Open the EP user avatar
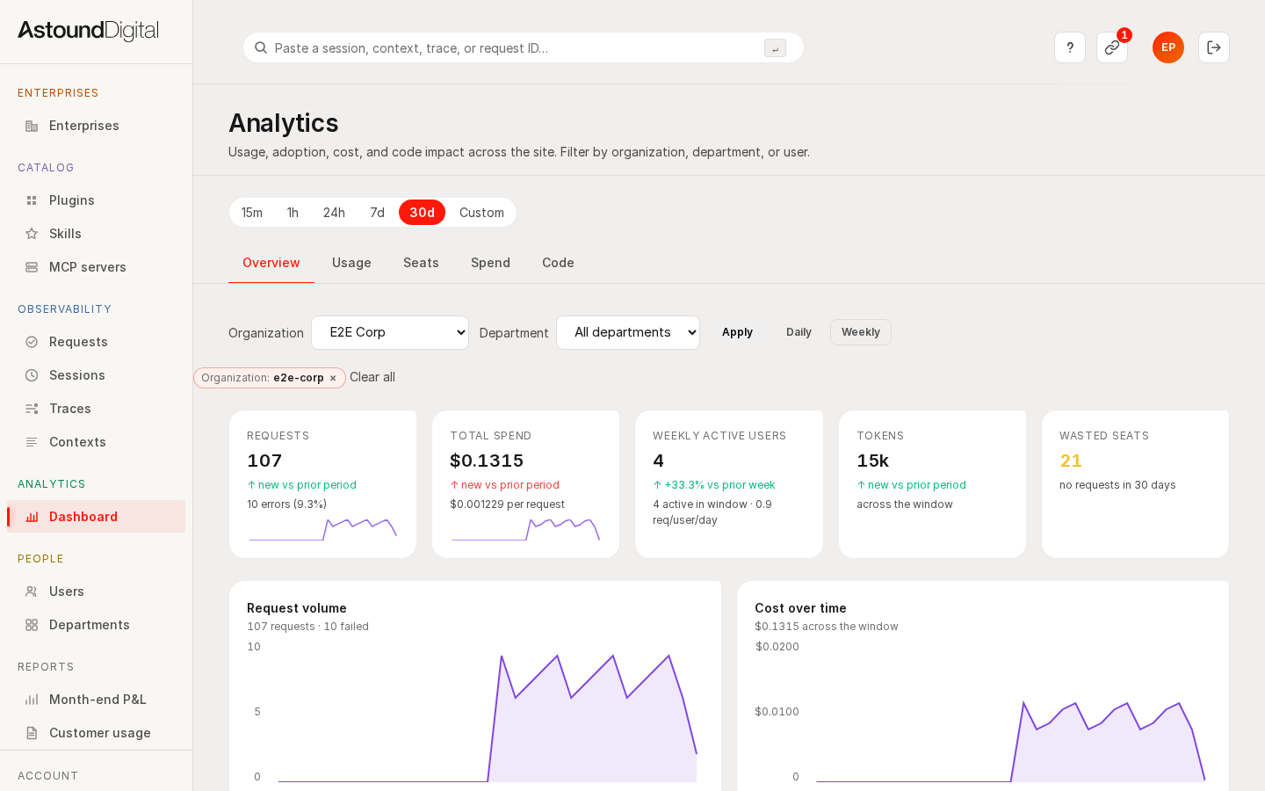The height and width of the screenshot is (791, 1265). (1168, 47)
